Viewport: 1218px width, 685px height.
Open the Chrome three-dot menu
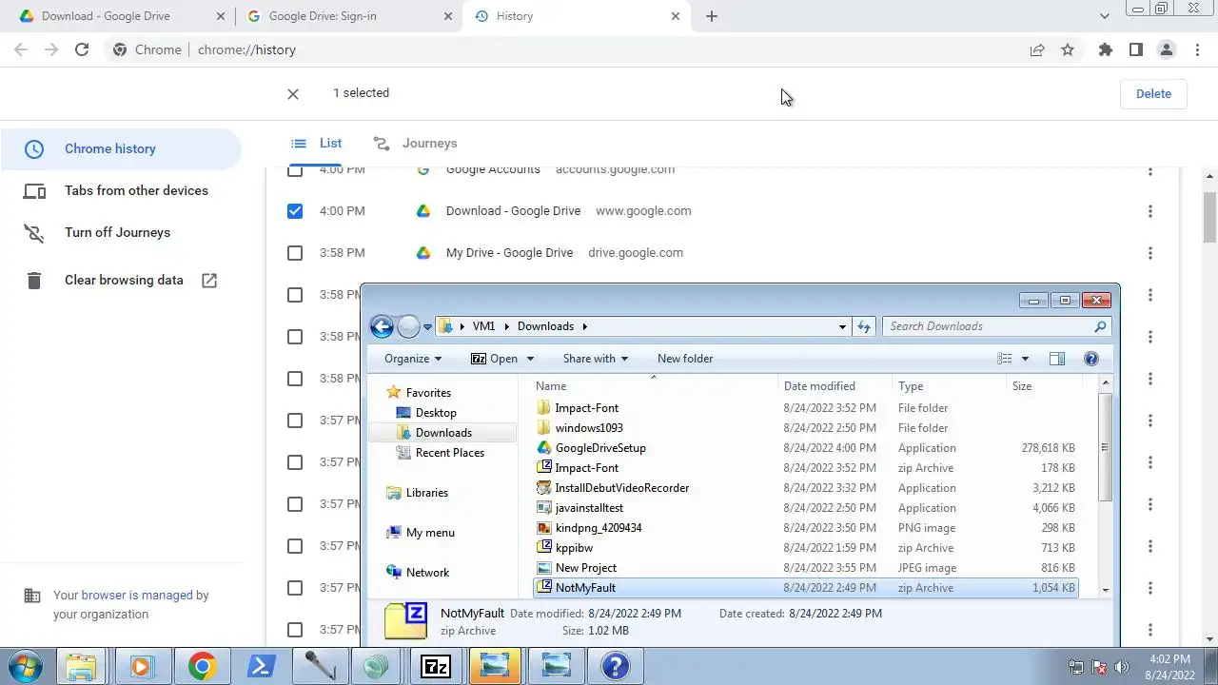click(1196, 49)
